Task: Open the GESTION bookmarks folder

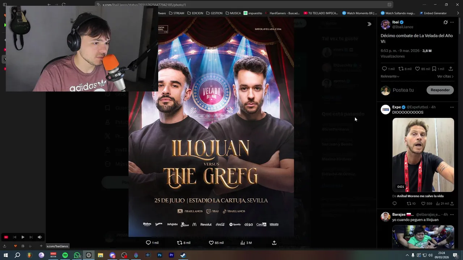Action: click(214, 13)
